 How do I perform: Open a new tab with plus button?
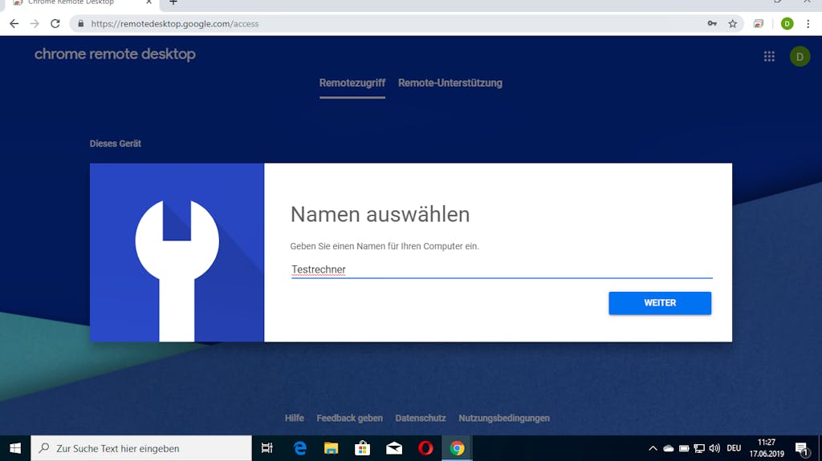pyautogui.click(x=173, y=2)
